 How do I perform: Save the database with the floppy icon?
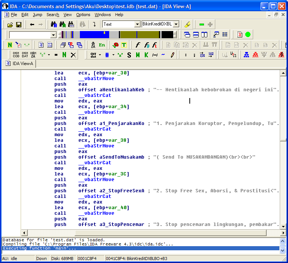click(x=19, y=24)
